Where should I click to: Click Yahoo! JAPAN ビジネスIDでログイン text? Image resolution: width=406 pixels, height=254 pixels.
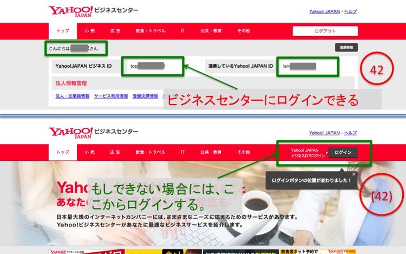pyautogui.click(x=308, y=153)
